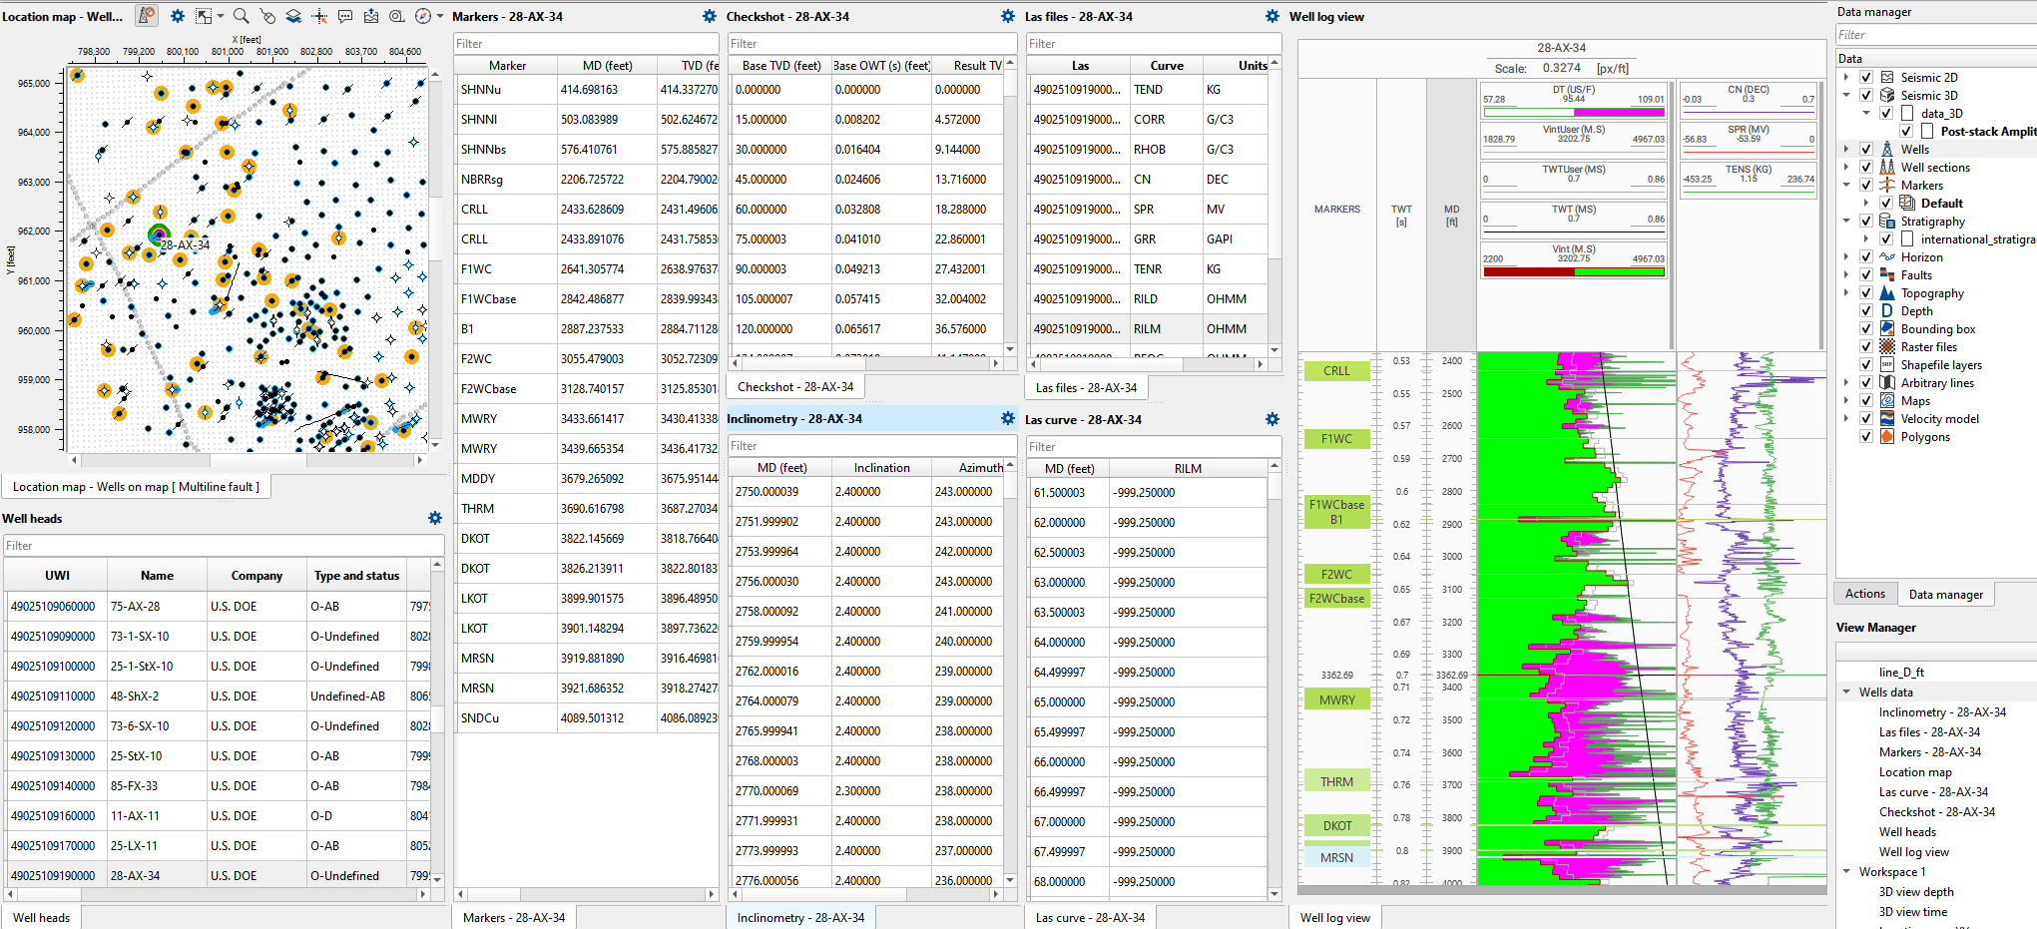Toggle the Polygons checkbox off
The height and width of the screenshot is (929, 2037).
(x=1865, y=436)
